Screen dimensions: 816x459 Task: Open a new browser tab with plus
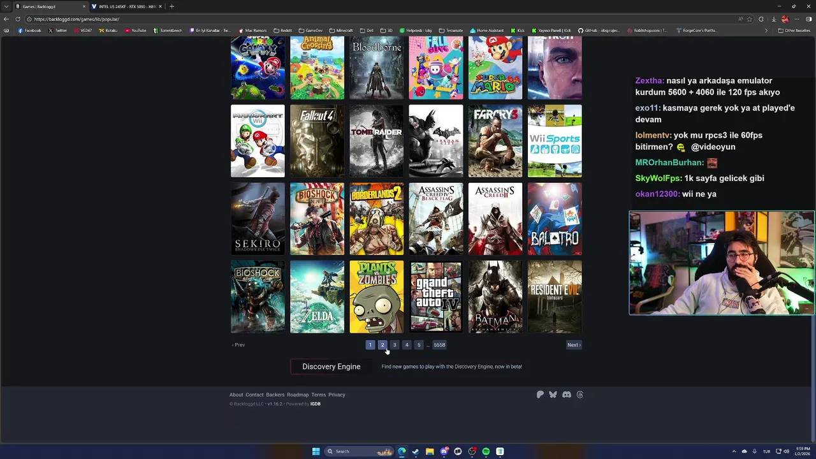tap(171, 6)
